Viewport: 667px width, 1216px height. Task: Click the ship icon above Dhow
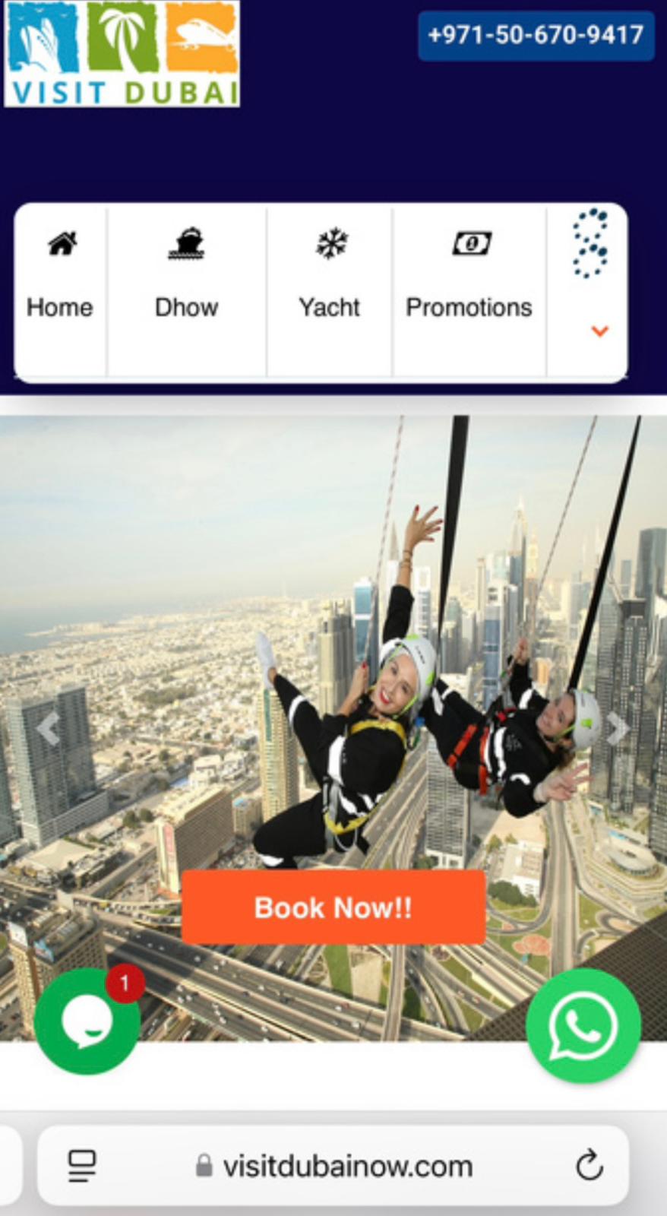point(187,243)
